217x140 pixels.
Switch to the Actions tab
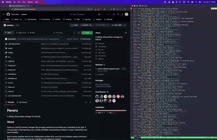tap(57, 19)
